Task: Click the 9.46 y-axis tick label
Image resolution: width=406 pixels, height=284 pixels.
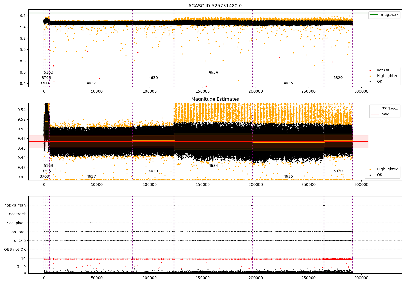Action: point(22,148)
